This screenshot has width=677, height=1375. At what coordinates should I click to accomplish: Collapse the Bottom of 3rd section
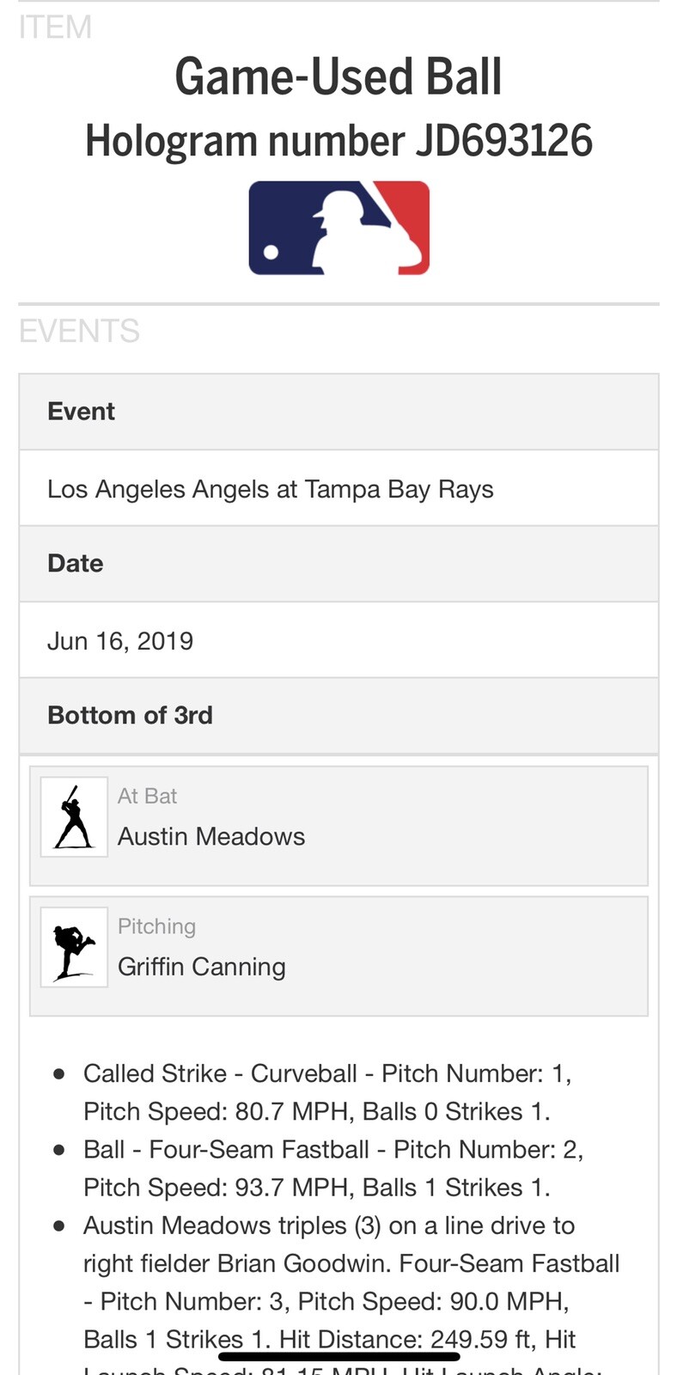338,716
